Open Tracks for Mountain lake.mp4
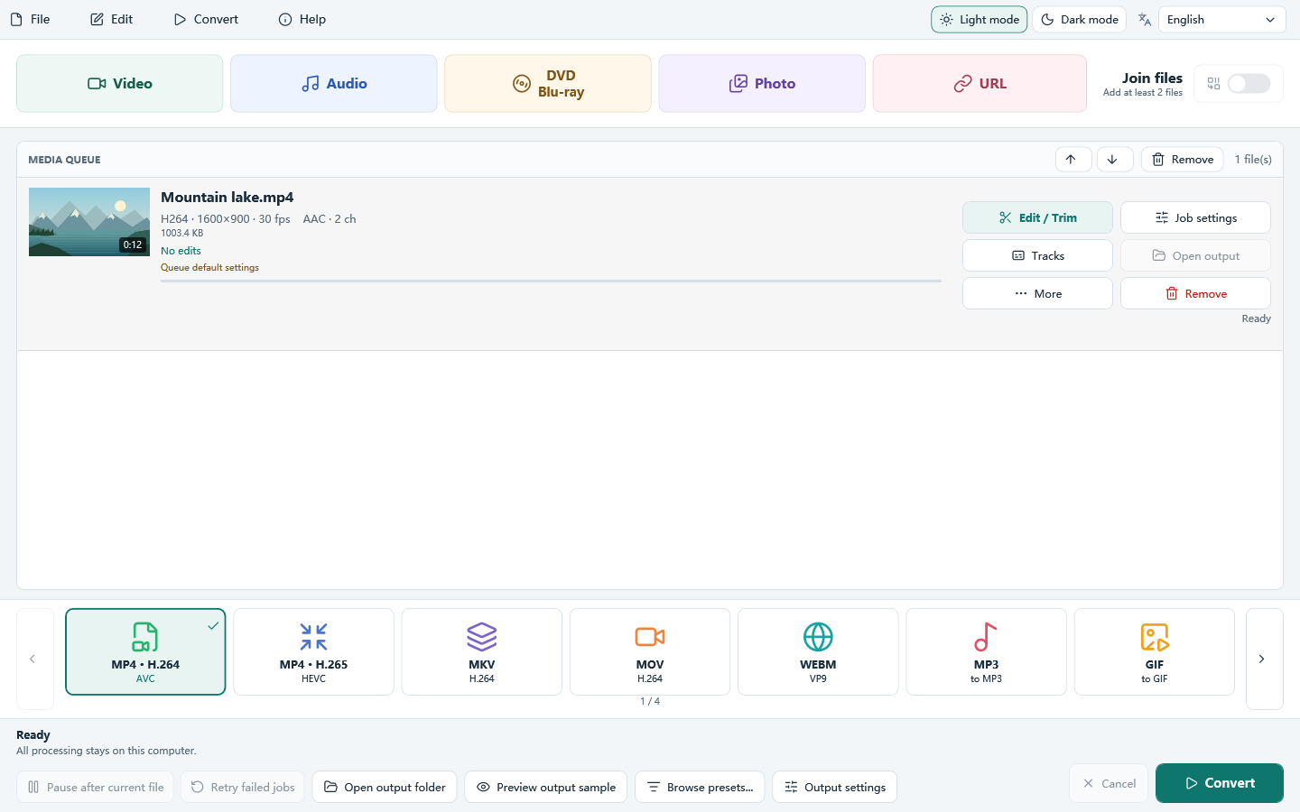1300x812 pixels. tap(1037, 255)
